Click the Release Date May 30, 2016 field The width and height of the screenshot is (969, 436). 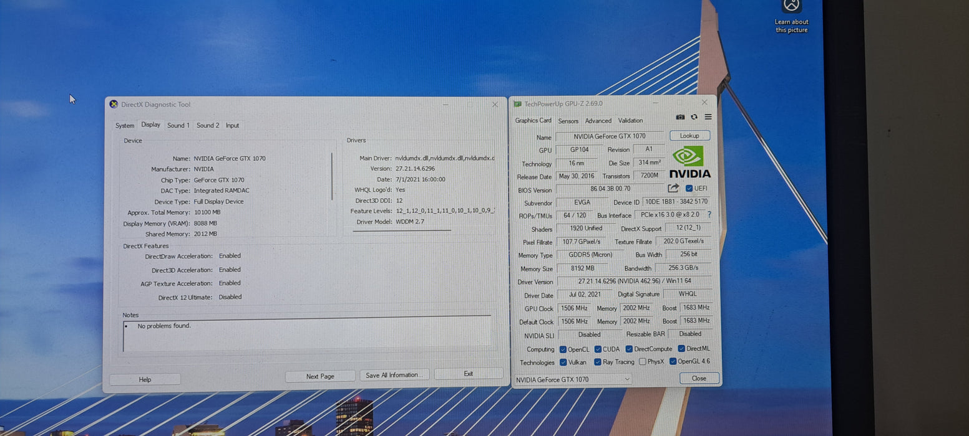click(577, 176)
